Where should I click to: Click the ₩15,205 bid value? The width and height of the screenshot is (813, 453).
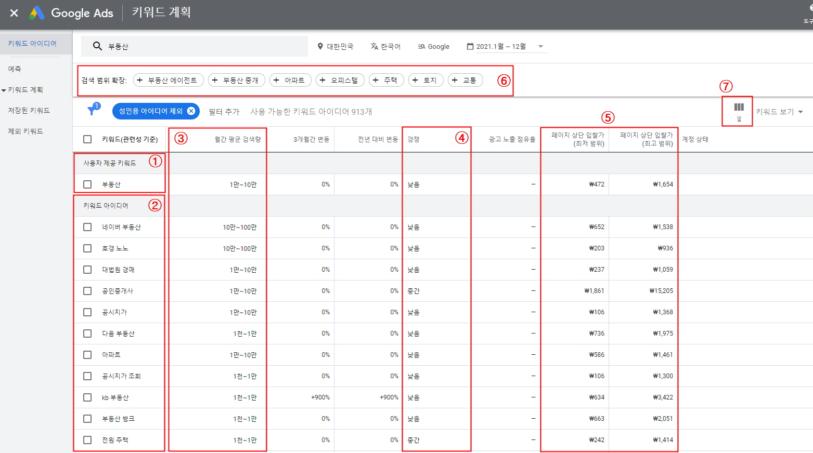[x=661, y=291]
